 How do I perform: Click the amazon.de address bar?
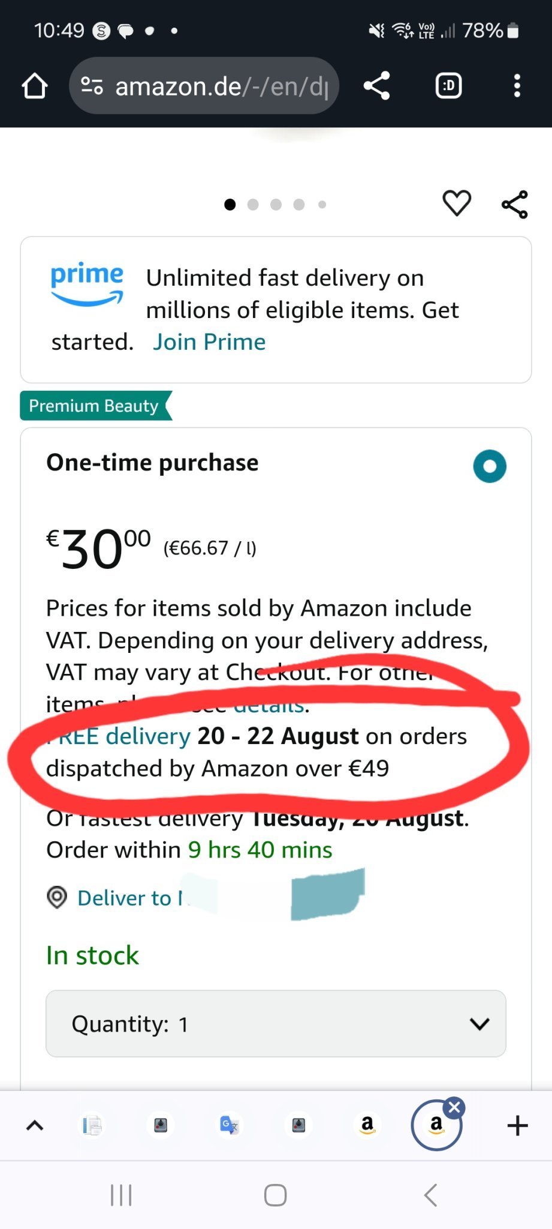pos(222,86)
